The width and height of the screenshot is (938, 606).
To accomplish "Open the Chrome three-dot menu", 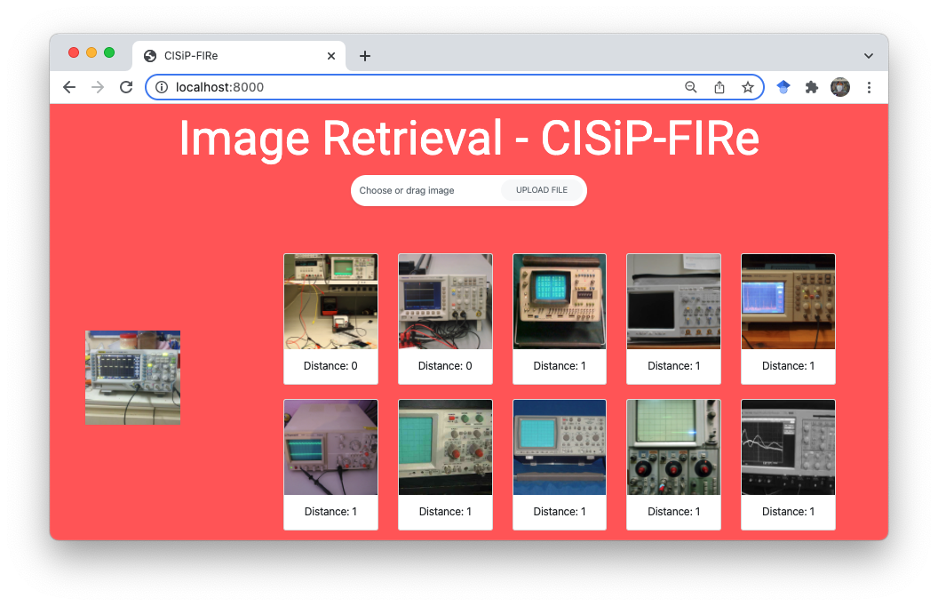I will [869, 87].
